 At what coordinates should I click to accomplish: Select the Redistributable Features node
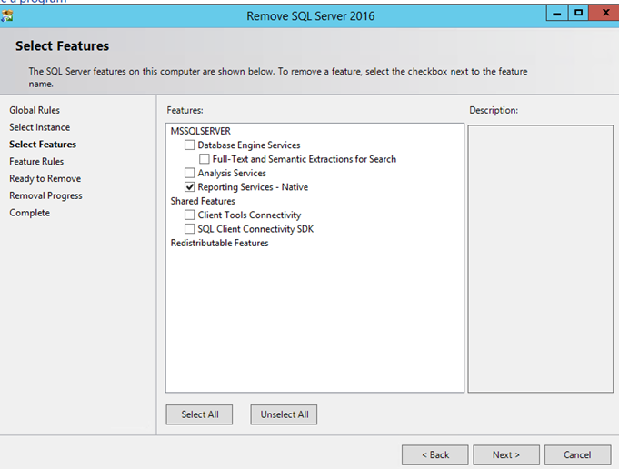219,243
